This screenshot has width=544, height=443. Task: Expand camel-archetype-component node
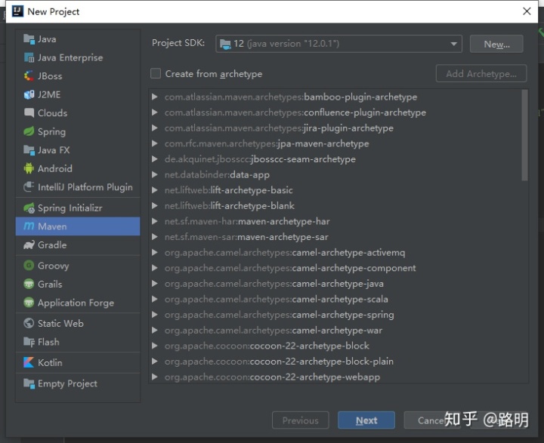coord(155,268)
